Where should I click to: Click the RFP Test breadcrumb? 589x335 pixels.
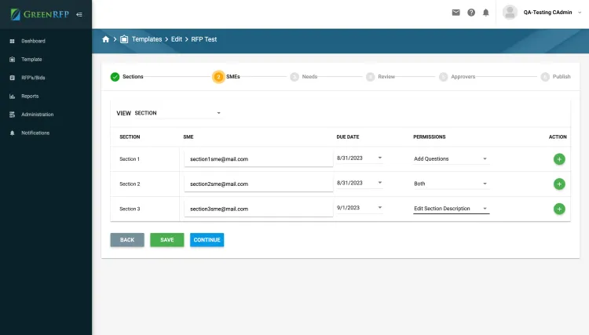tap(204, 39)
